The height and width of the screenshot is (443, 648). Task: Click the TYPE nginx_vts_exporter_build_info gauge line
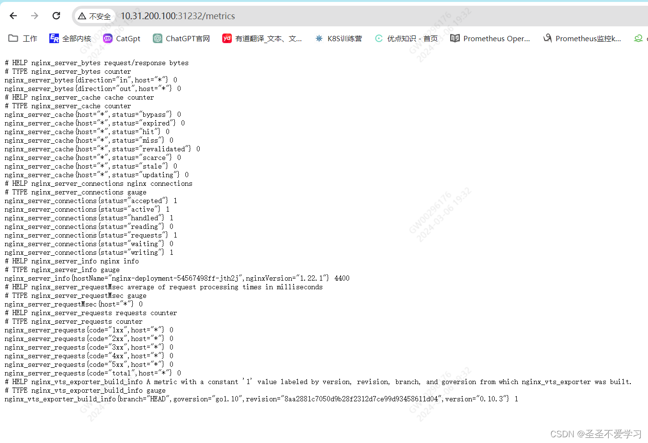85,390
